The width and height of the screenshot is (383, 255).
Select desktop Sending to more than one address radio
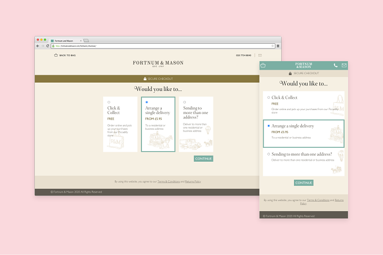pyautogui.click(x=185, y=102)
